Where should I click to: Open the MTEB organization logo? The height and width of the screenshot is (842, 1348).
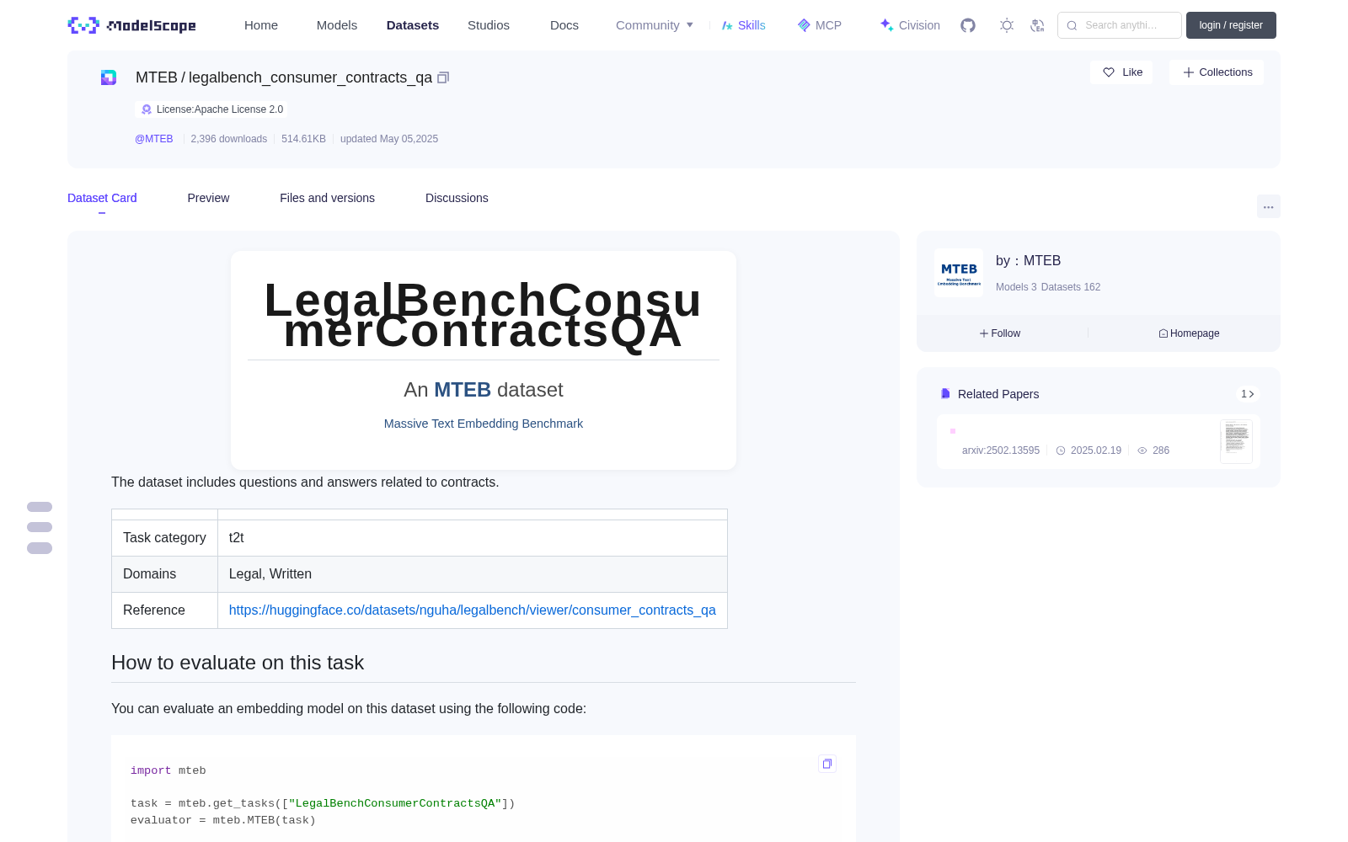(x=959, y=273)
